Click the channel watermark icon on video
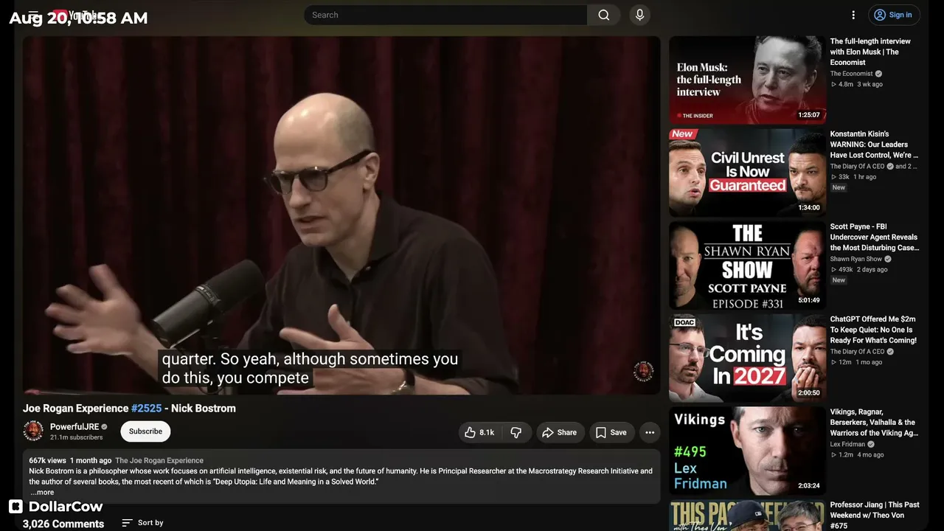The height and width of the screenshot is (531, 944). (643, 372)
